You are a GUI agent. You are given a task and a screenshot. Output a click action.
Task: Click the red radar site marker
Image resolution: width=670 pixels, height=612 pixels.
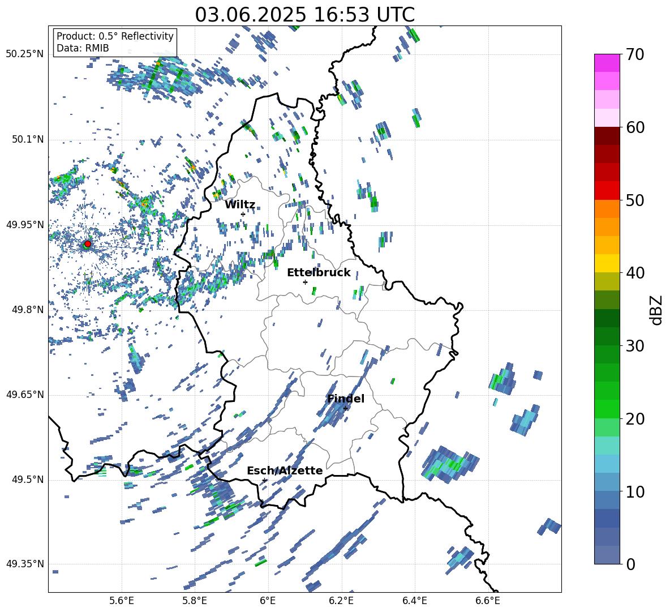(88, 244)
